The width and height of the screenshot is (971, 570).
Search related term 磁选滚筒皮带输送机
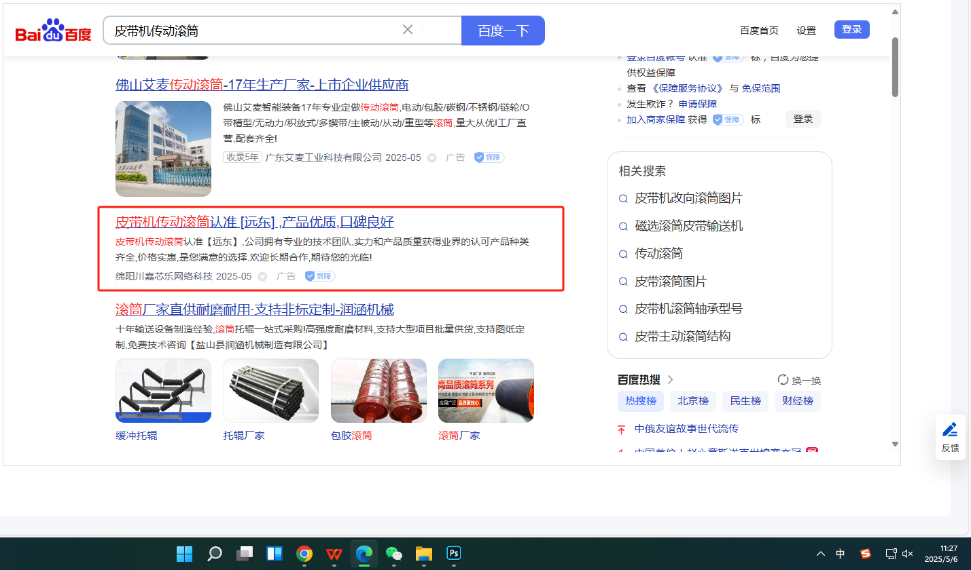point(688,226)
